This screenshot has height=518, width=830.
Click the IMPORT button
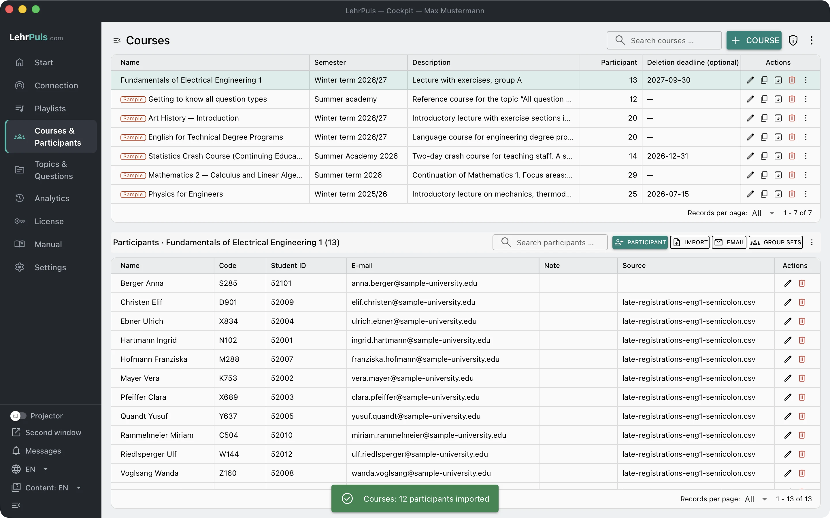point(690,242)
